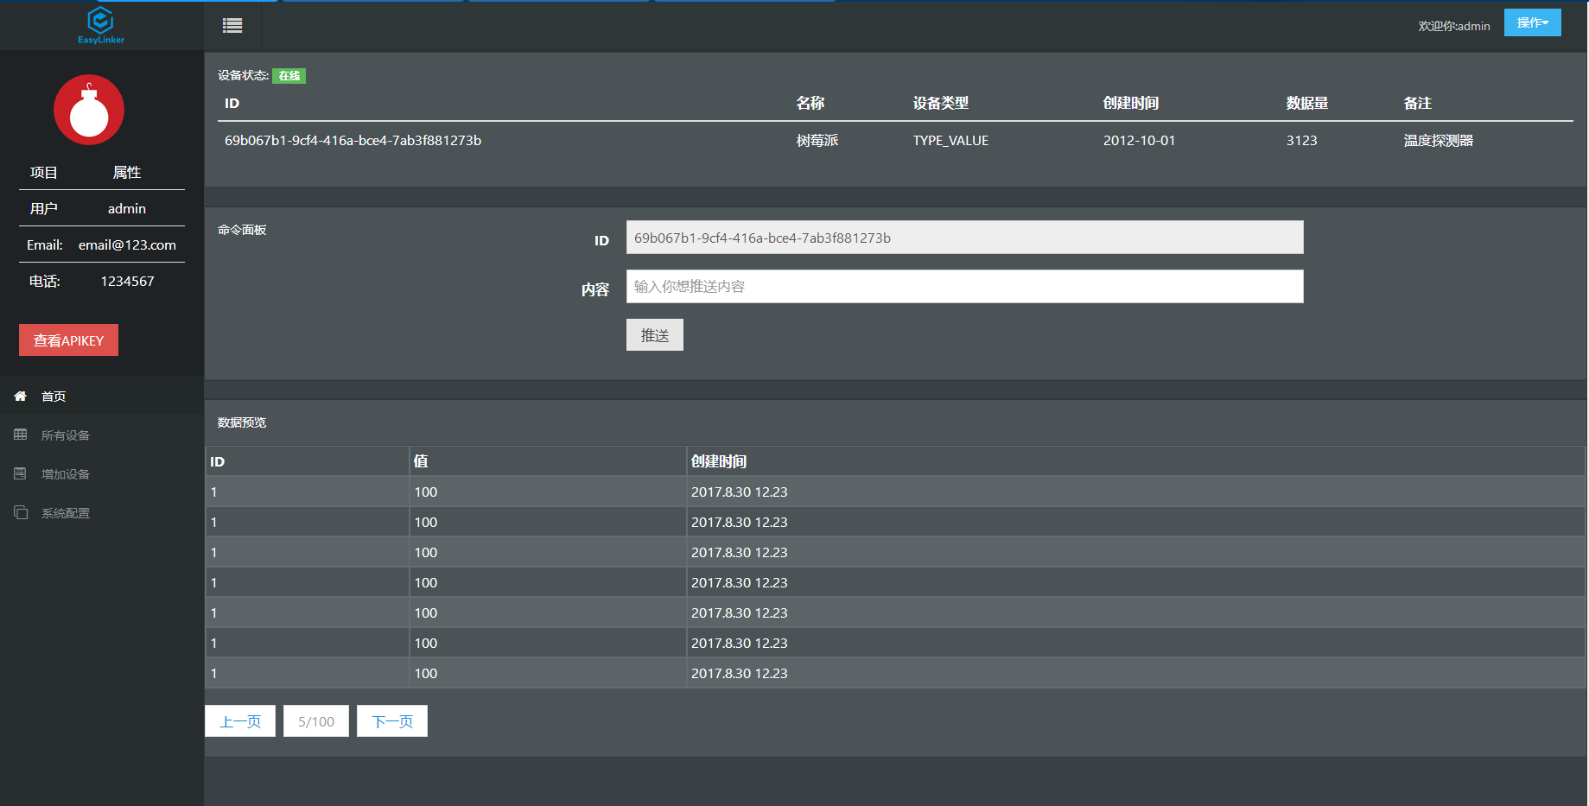Click the 数据预览 section title

coord(242,422)
